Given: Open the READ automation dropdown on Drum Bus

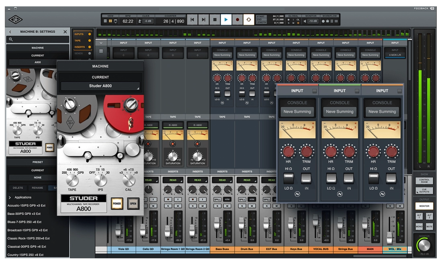Looking at the screenshot, I should [247, 180].
